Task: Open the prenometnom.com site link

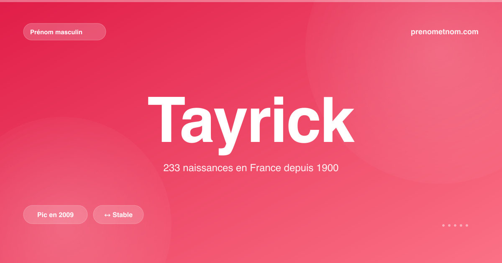Action: point(445,32)
